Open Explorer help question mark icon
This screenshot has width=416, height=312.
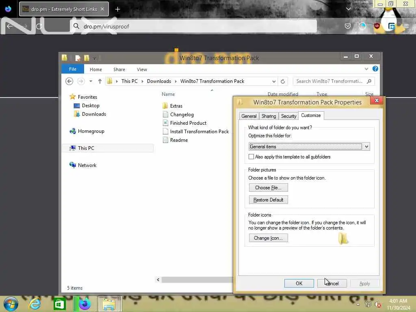tap(375, 69)
